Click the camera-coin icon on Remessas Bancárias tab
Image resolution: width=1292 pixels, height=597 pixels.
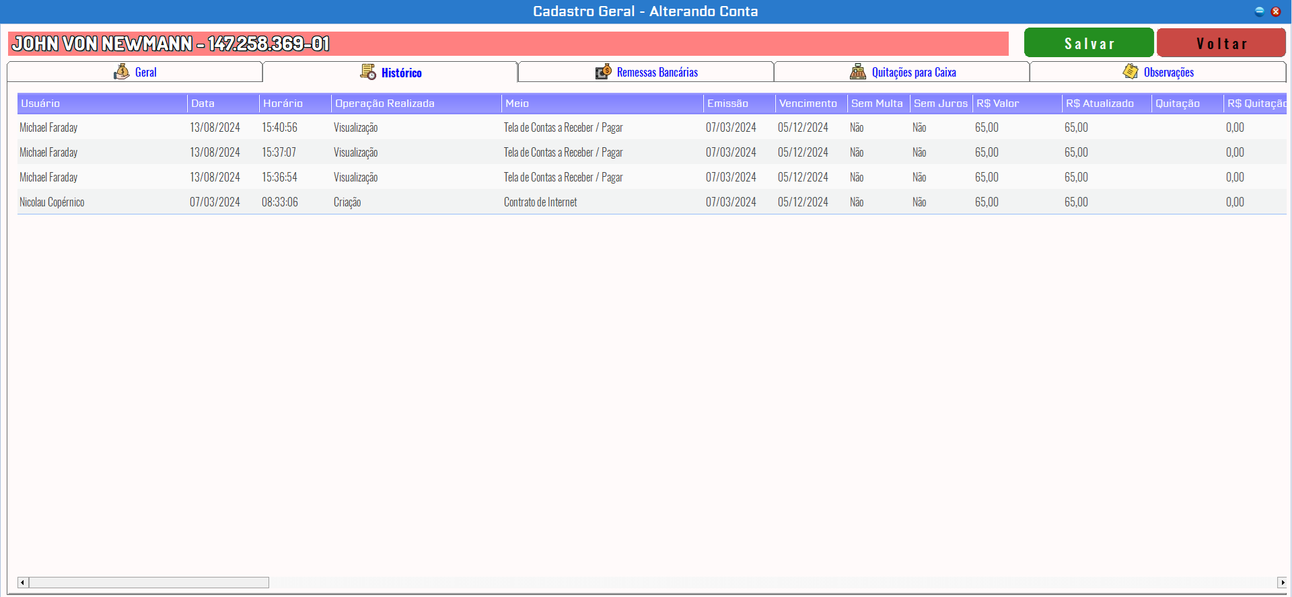tap(604, 71)
